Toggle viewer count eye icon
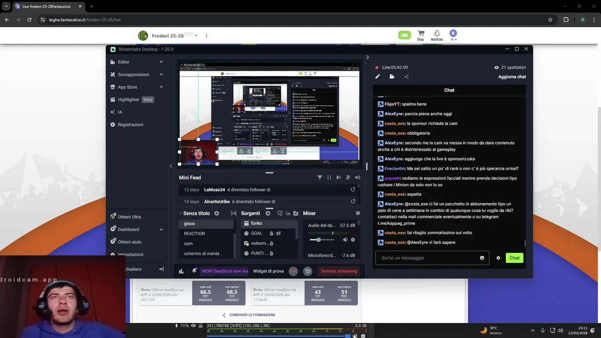 point(497,68)
